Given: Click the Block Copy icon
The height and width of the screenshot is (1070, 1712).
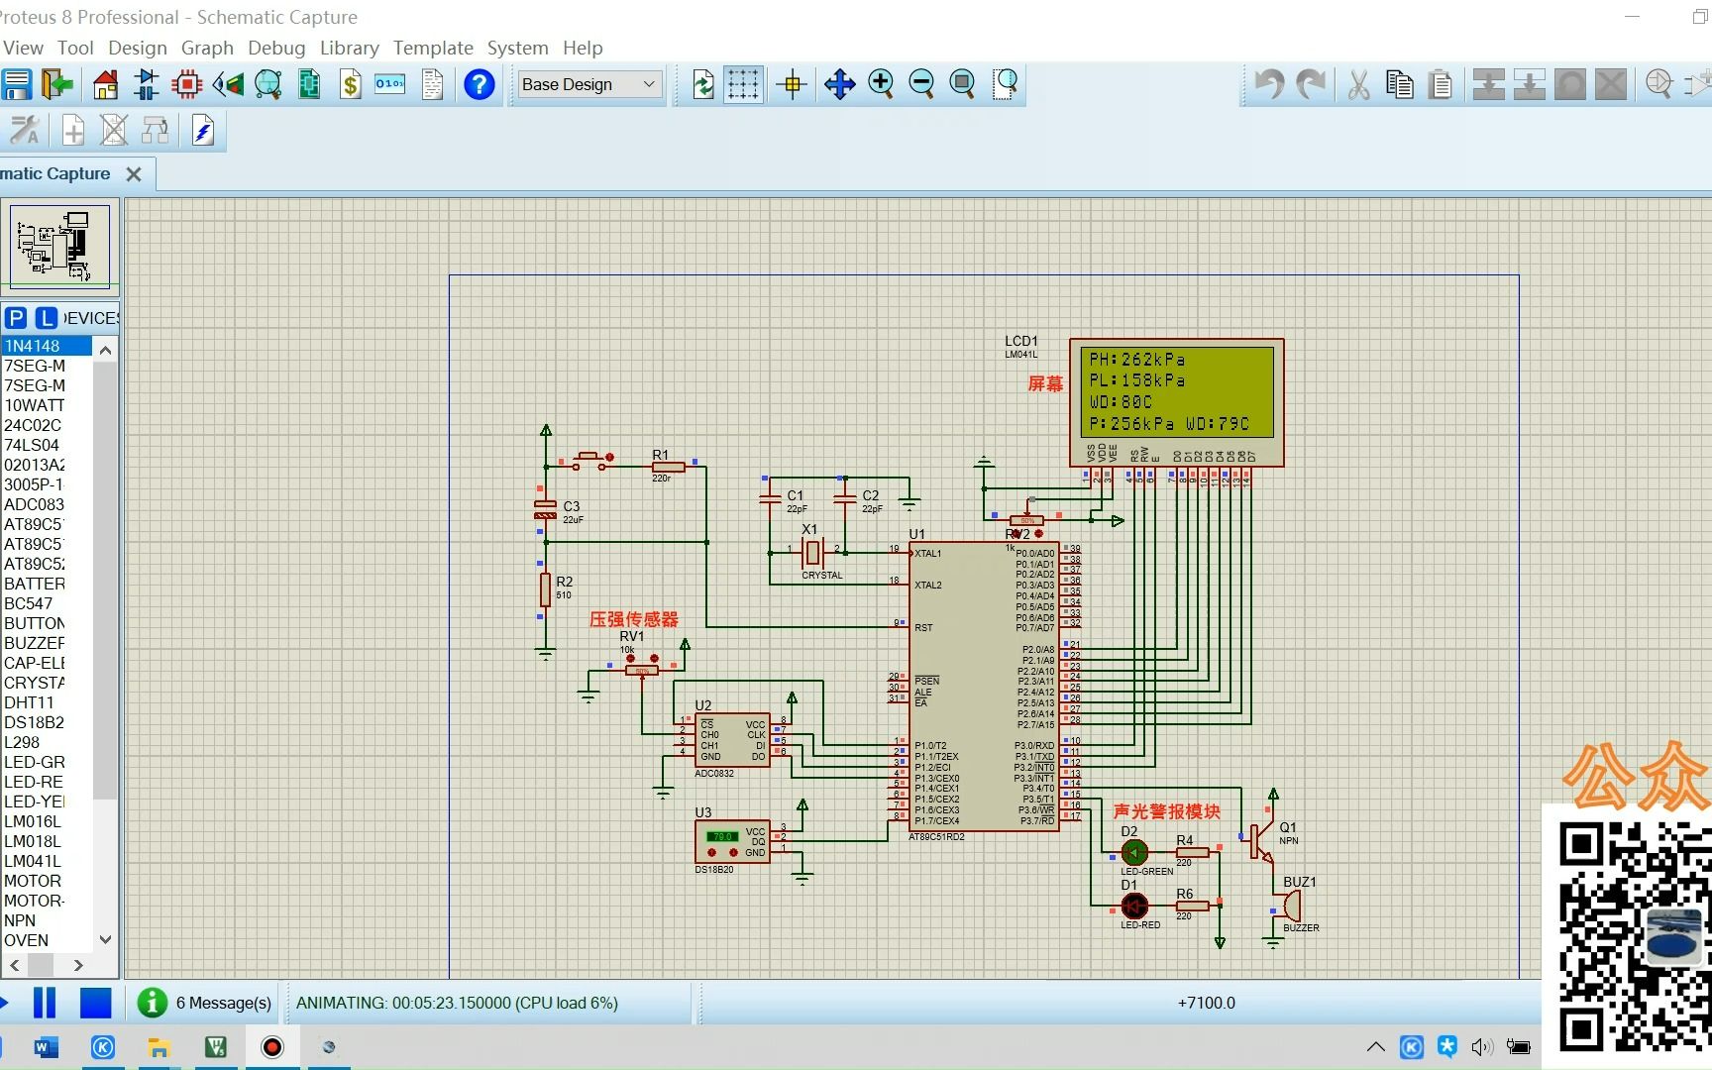Looking at the screenshot, I should [1488, 84].
